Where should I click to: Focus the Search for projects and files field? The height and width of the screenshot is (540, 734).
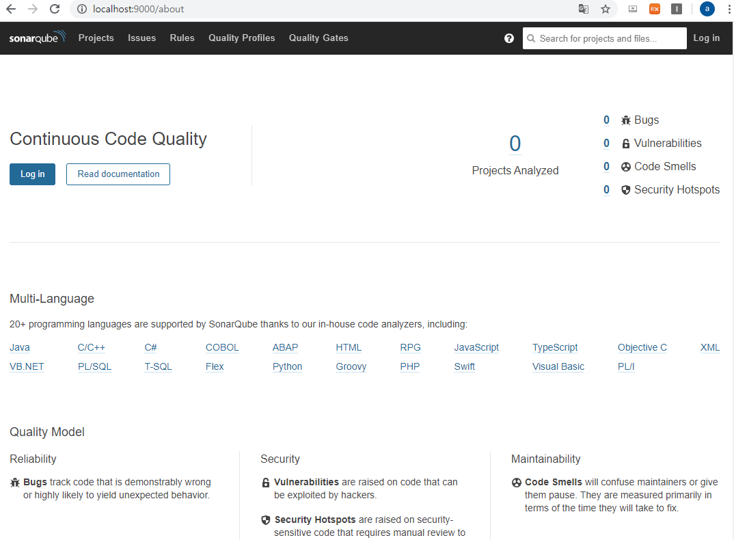(x=604, y=38)
